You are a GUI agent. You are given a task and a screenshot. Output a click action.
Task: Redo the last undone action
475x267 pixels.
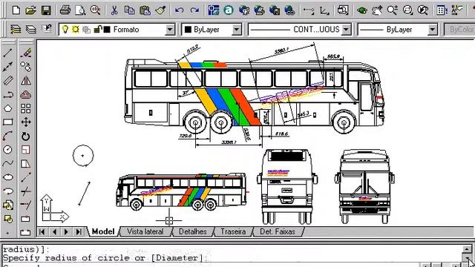194,10
